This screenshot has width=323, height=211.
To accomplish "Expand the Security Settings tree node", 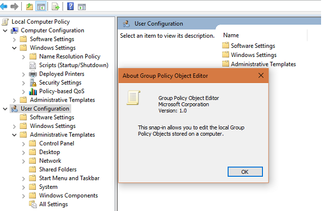I will click(24, 83).
